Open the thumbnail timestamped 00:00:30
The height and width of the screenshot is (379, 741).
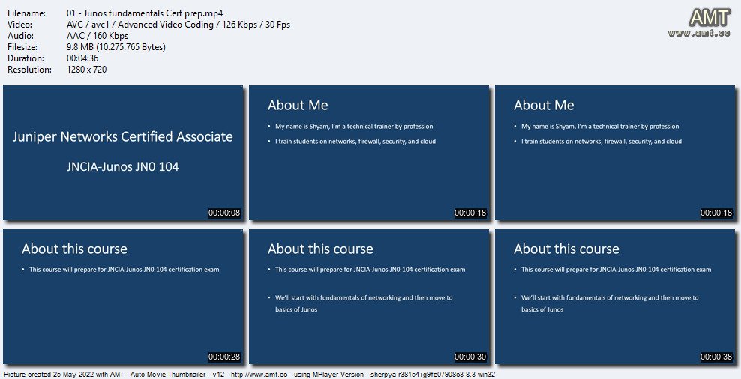(x=369, y=297)
